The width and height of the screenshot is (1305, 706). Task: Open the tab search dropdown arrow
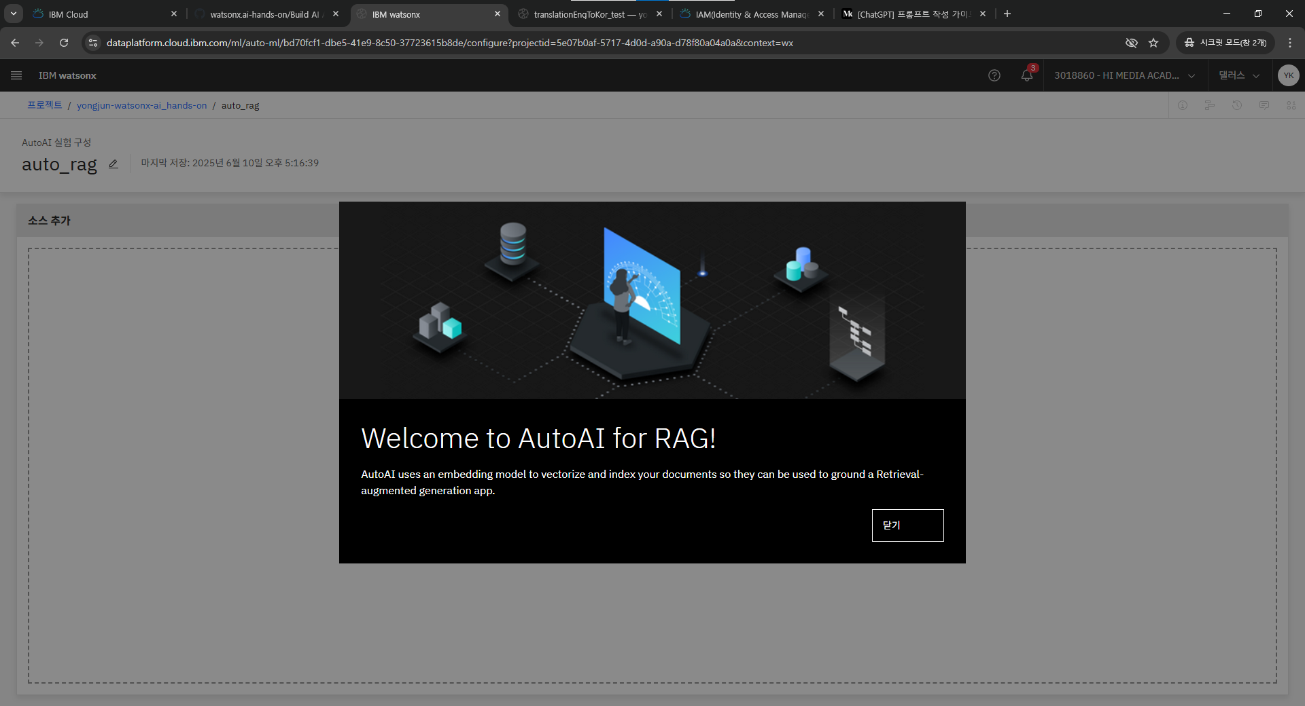click(14, 14)
